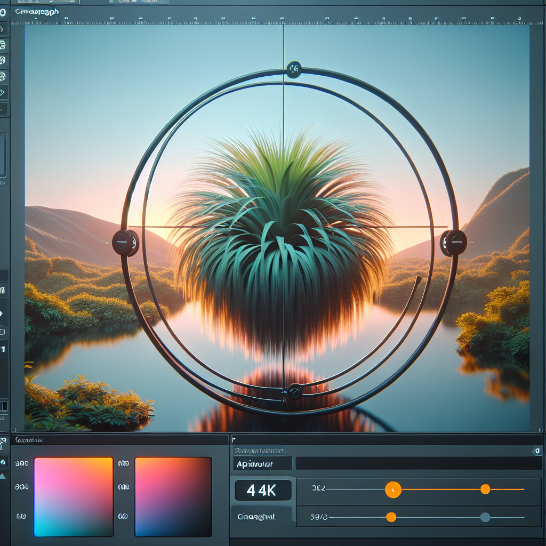Viewport: 546px width, 546px height.
Task: Click the small orange knob on the upper slider
Action: tap(485, 489)
